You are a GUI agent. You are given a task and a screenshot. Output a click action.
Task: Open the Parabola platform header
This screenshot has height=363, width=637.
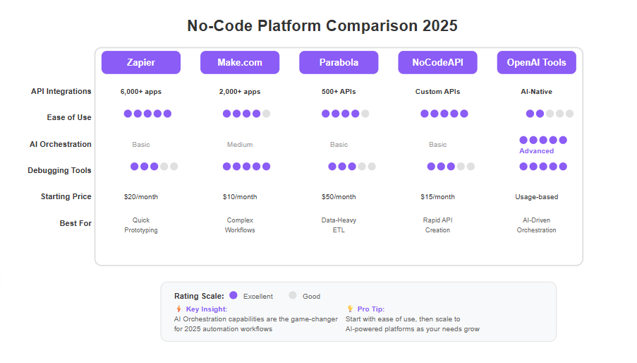coord(339,62)
